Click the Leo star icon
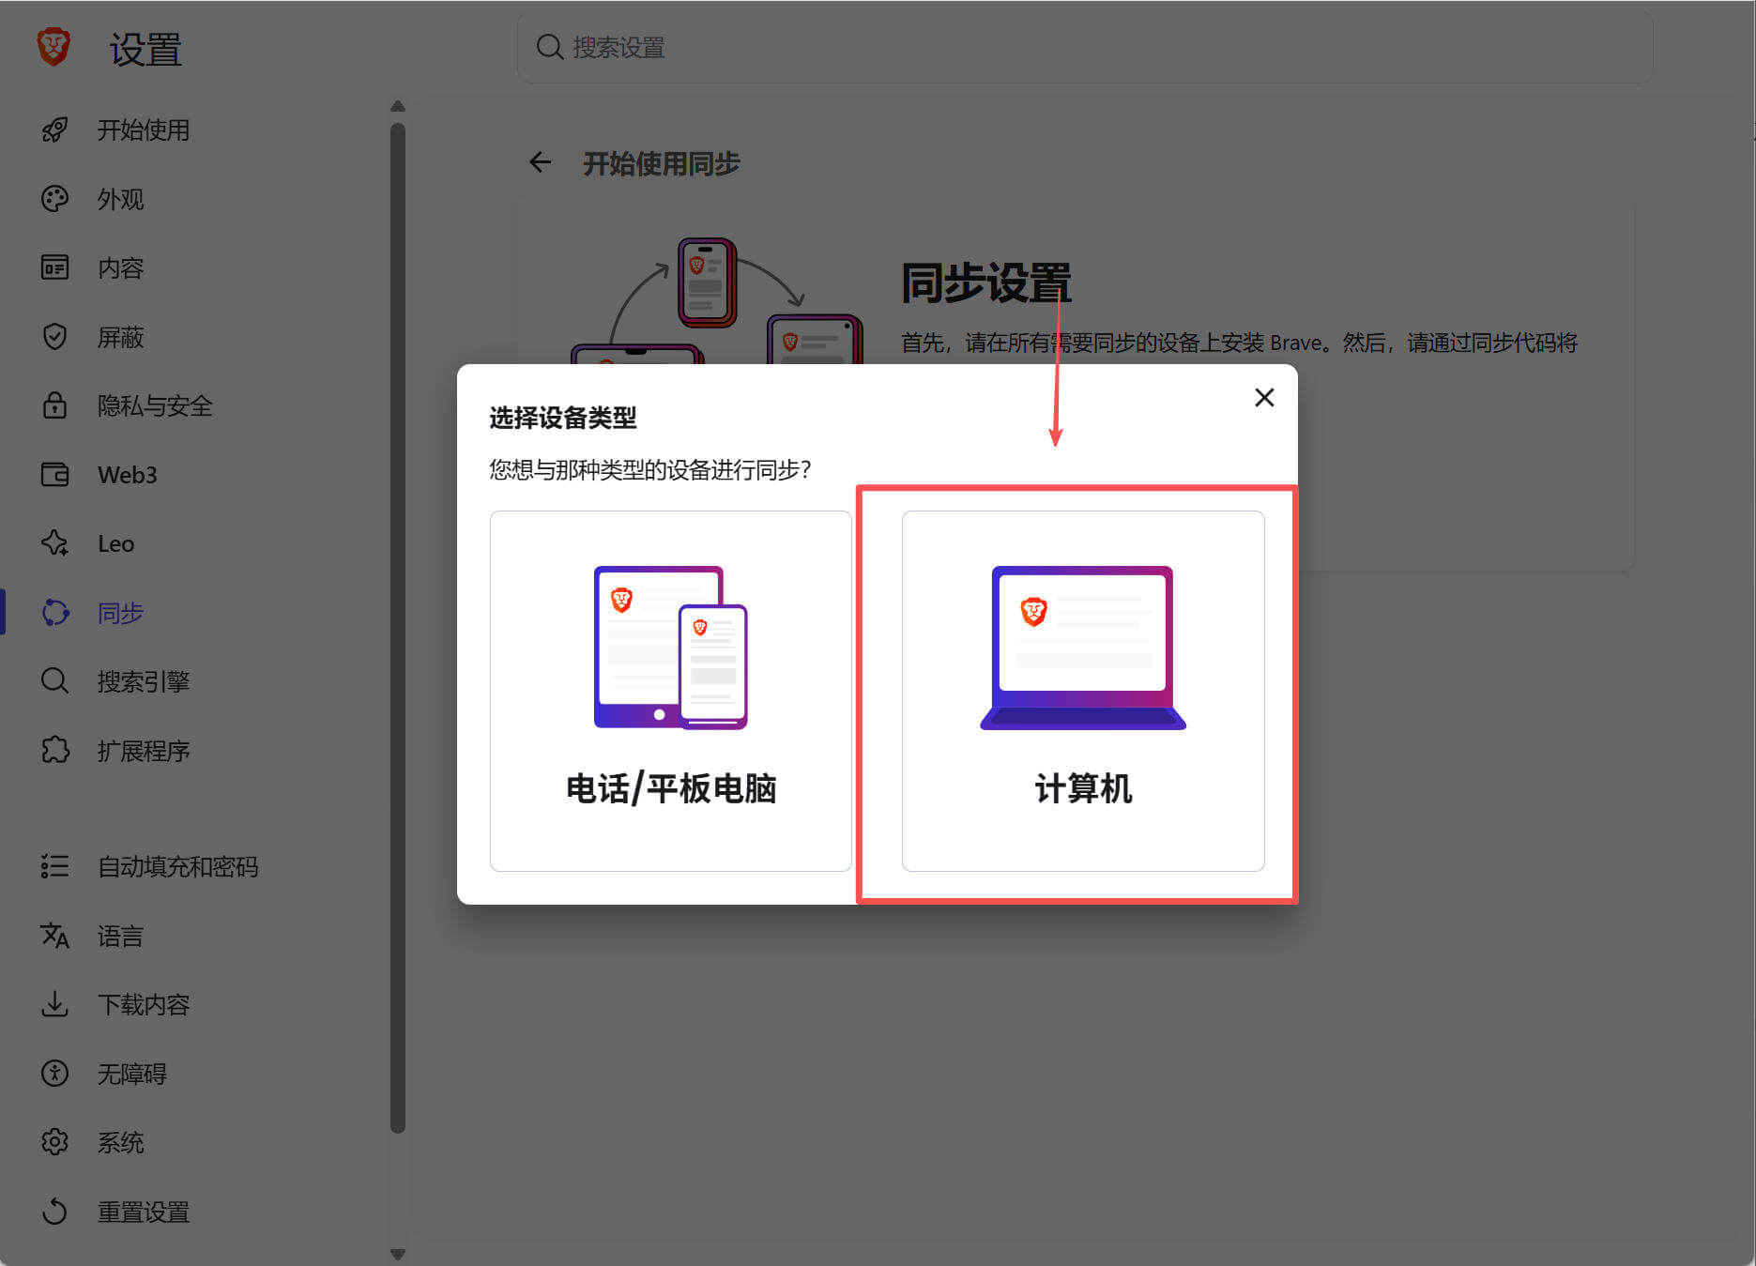Screen dimensions: 1756x1266 [x=54, y=543]
